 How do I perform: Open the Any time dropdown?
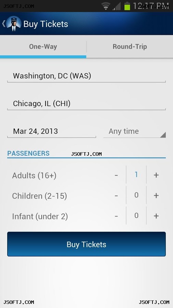(x=135, y=131)
